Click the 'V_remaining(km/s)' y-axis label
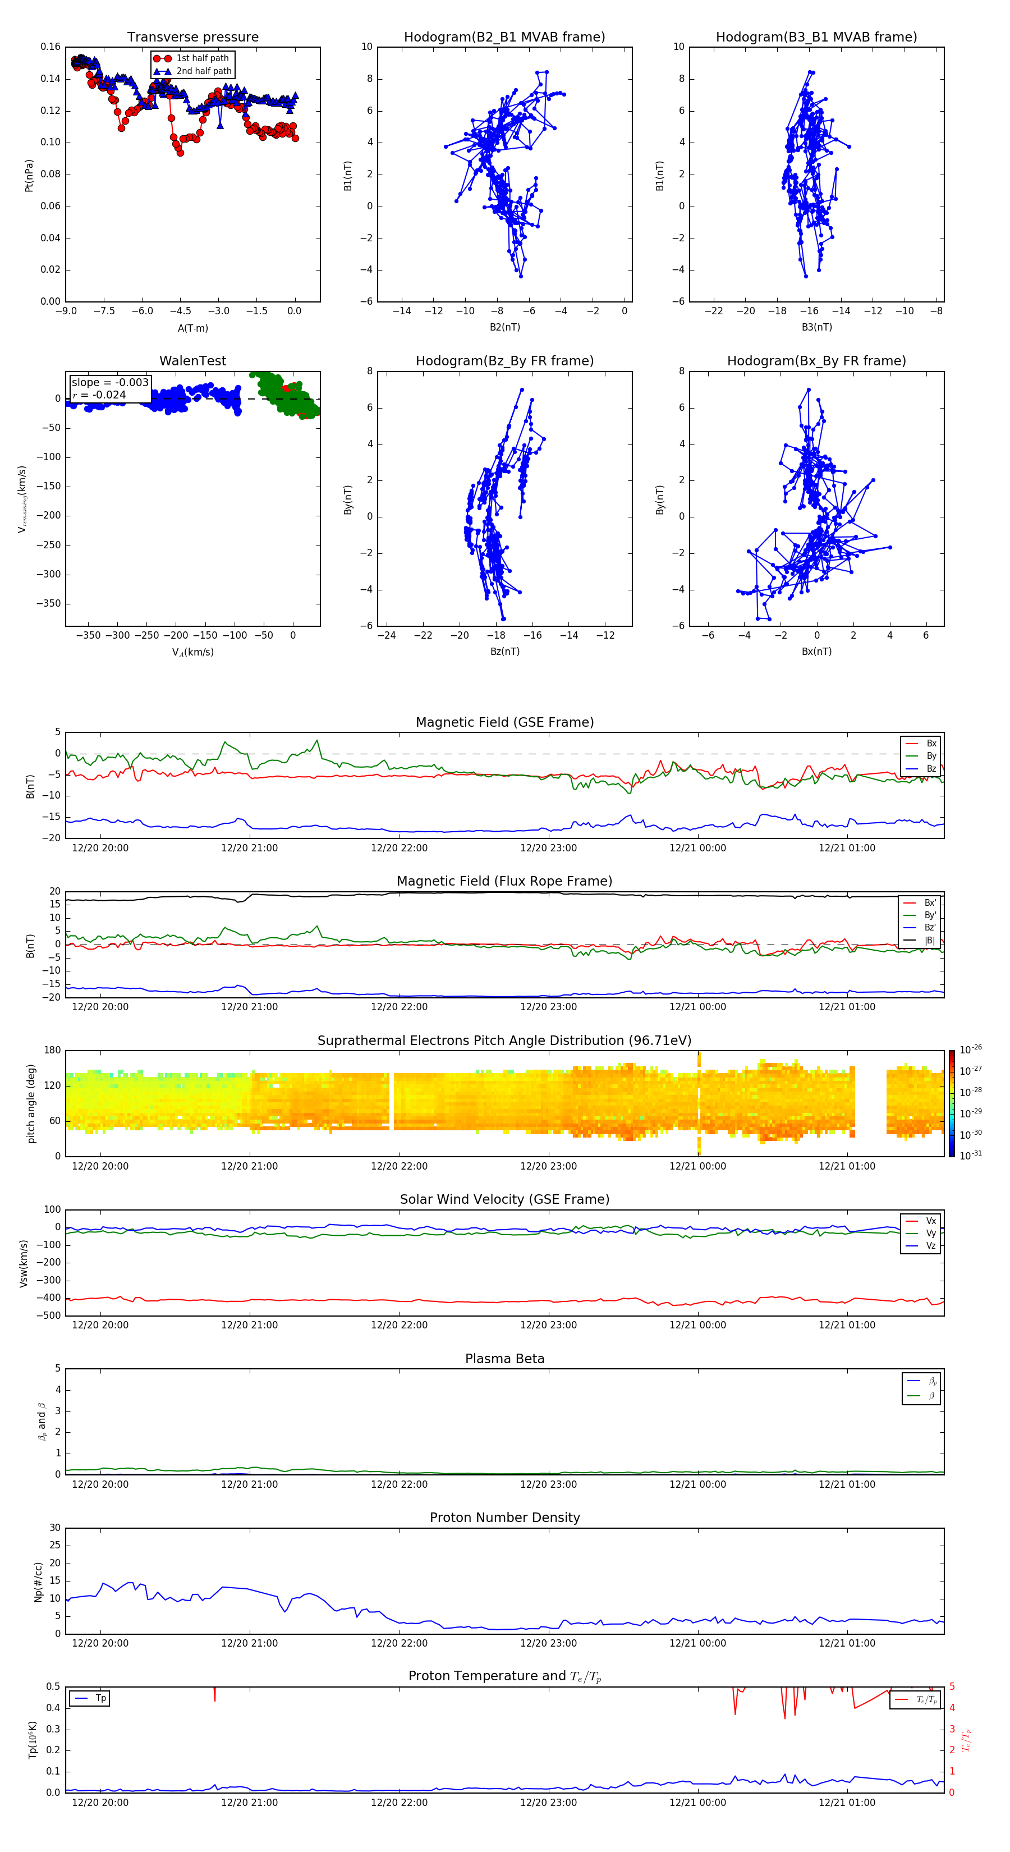 click(23, 499)
